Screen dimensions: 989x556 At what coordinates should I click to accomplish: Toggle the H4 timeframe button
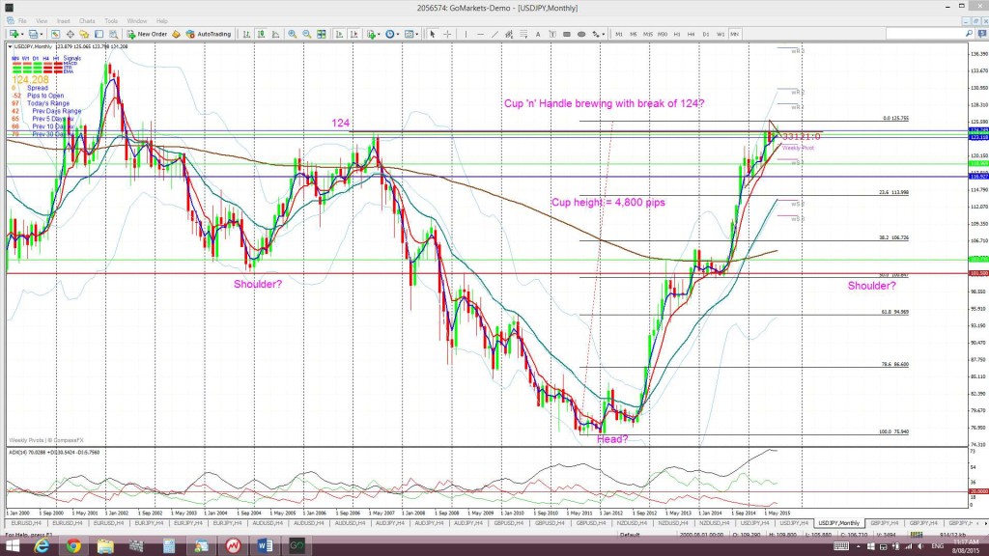click(692, 34)
